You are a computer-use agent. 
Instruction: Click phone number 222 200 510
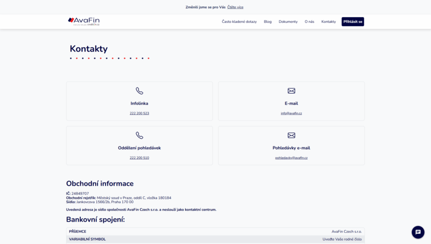coord(139,158)
